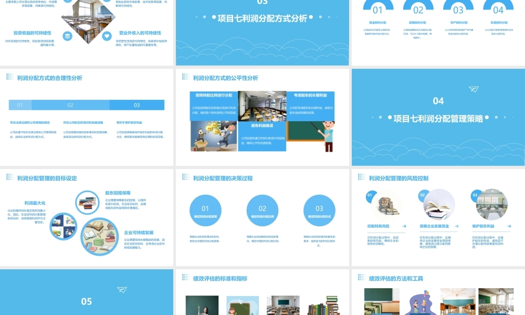Click the arrow next to 保障企业发展资金

(x=456, y=226)
